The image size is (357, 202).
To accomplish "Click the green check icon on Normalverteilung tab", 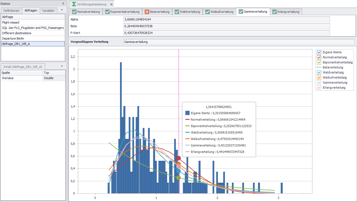I will pyautogui.click(x=74, y=12).
